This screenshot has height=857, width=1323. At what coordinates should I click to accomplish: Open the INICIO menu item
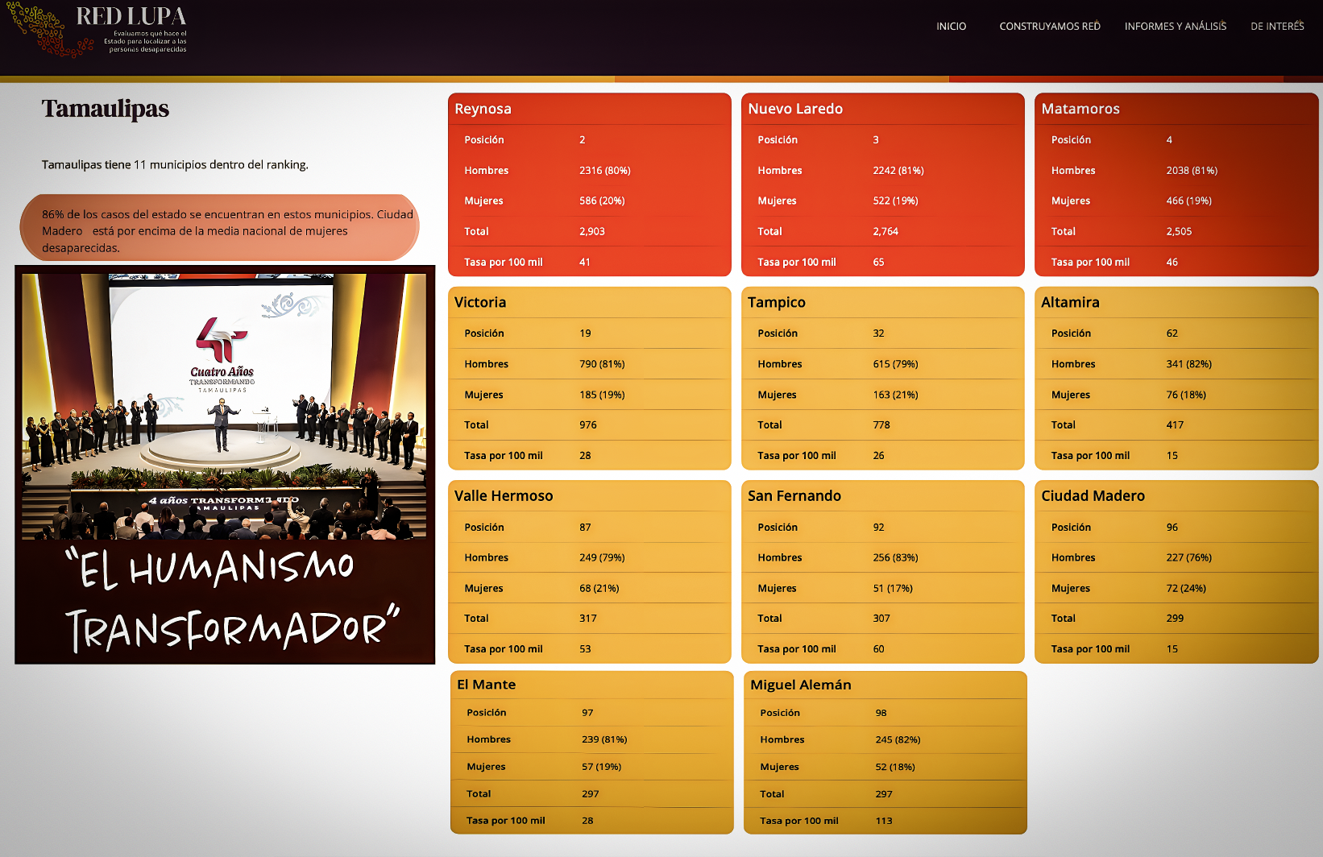(951, 27)
